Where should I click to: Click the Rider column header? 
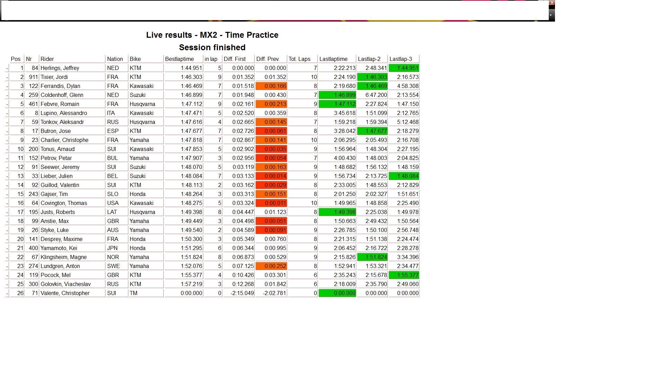[x=47, y=59]
